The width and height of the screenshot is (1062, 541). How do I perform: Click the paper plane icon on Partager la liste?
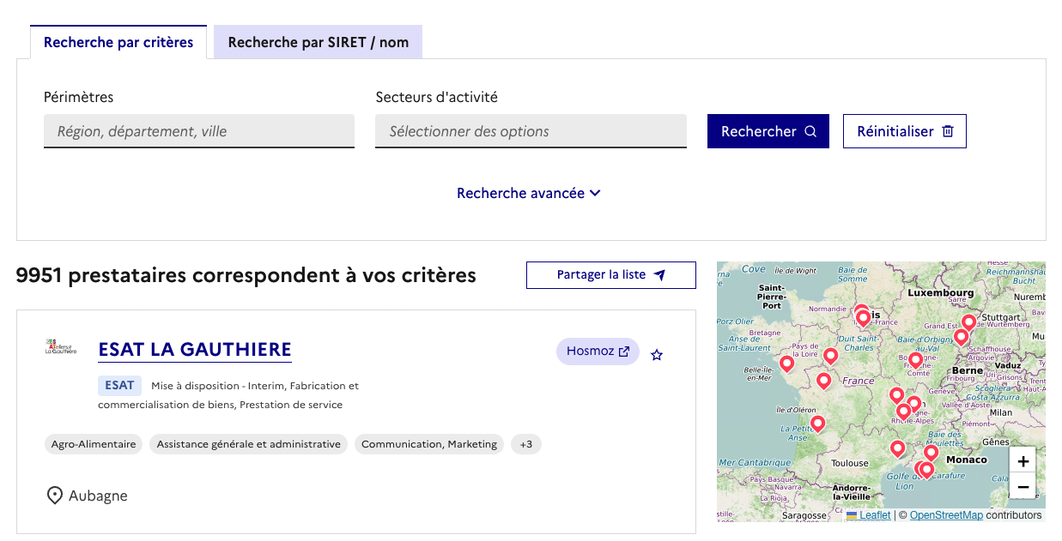pos(659,274)
